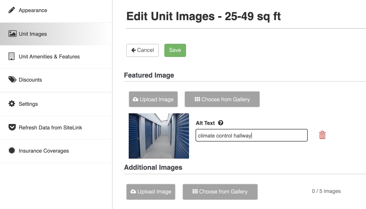The image size is (366, 209).
Task: Save the unit image changes
Action: pos(175,50)
